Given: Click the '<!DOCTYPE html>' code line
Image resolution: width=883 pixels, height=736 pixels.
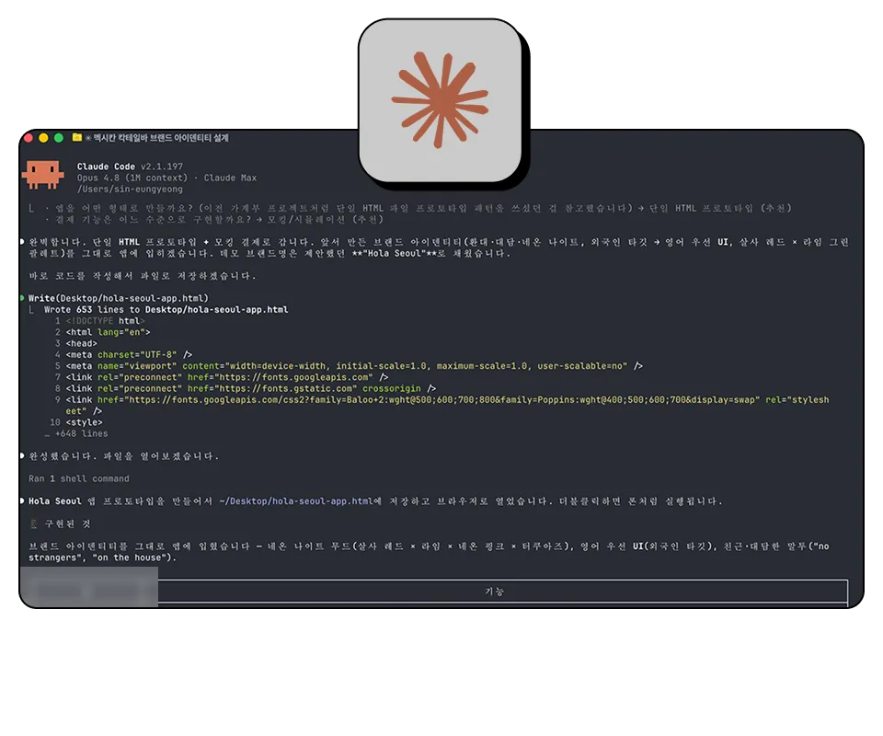Looking at the screenshot, I should pyautogui.click(x=105, y=321).
